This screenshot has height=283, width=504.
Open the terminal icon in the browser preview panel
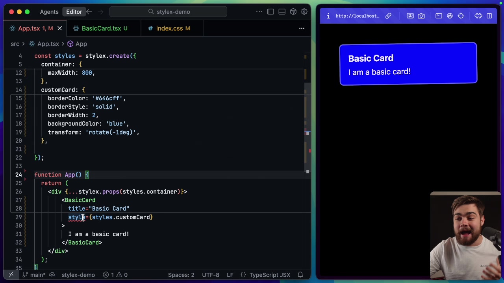[439, 16]
